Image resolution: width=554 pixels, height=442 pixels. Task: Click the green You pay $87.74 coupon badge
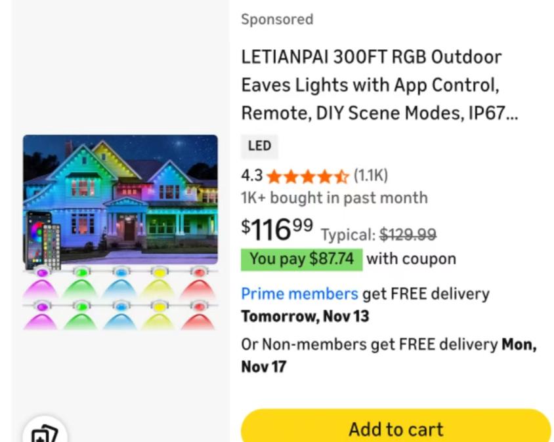pos(301,259)
